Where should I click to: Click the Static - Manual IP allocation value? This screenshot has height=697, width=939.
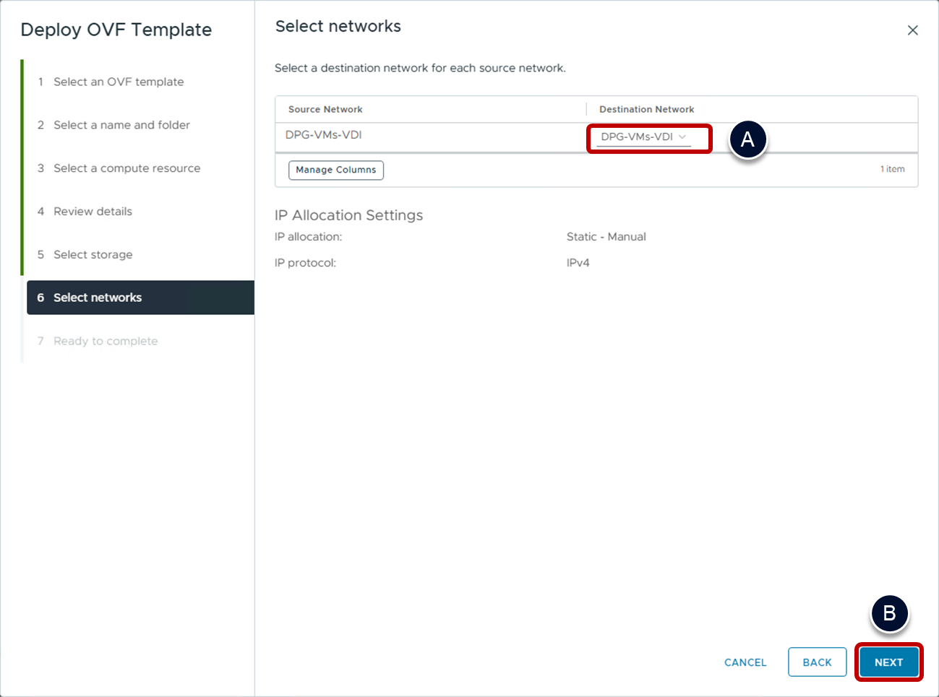click(x=606, y=237)
